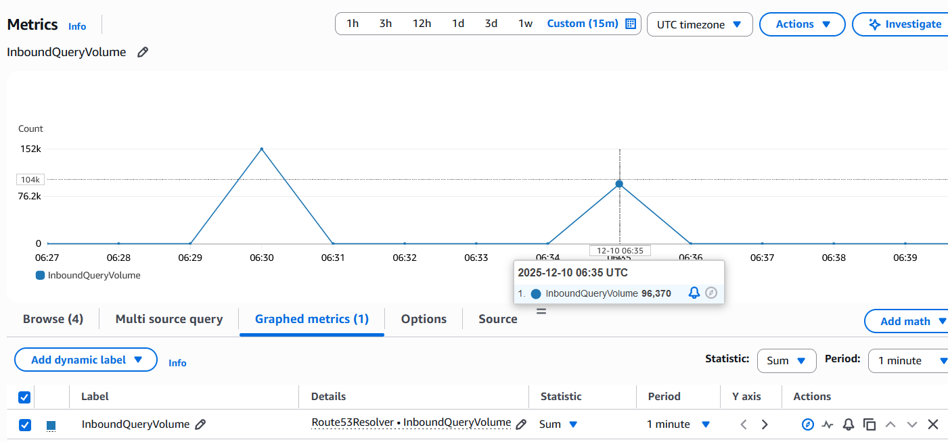Remove the InboundQueryVolume metric row
This screenshot has height=442, width=948.
pyautogui.click(x=933, y=424)
